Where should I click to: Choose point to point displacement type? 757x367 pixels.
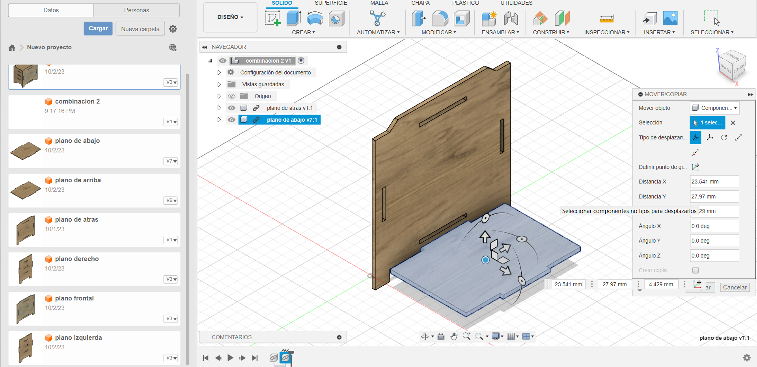click(x=738, y=137)
